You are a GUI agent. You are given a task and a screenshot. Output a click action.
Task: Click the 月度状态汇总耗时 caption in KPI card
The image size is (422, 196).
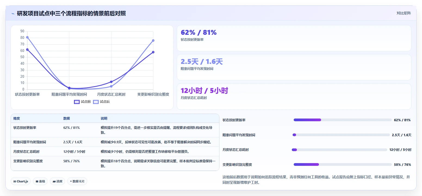click(194, 98)
